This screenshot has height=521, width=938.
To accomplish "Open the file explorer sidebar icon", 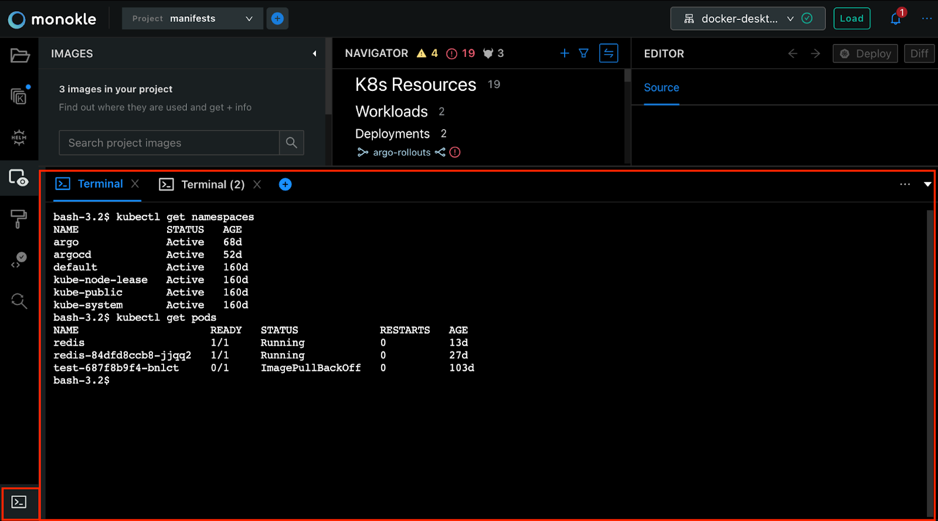I will coord(19,56).
